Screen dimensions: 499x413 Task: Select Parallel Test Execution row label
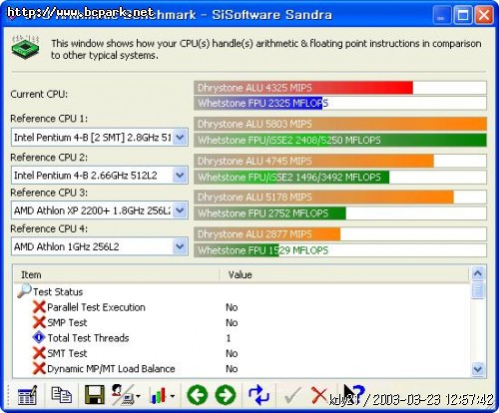96,307
